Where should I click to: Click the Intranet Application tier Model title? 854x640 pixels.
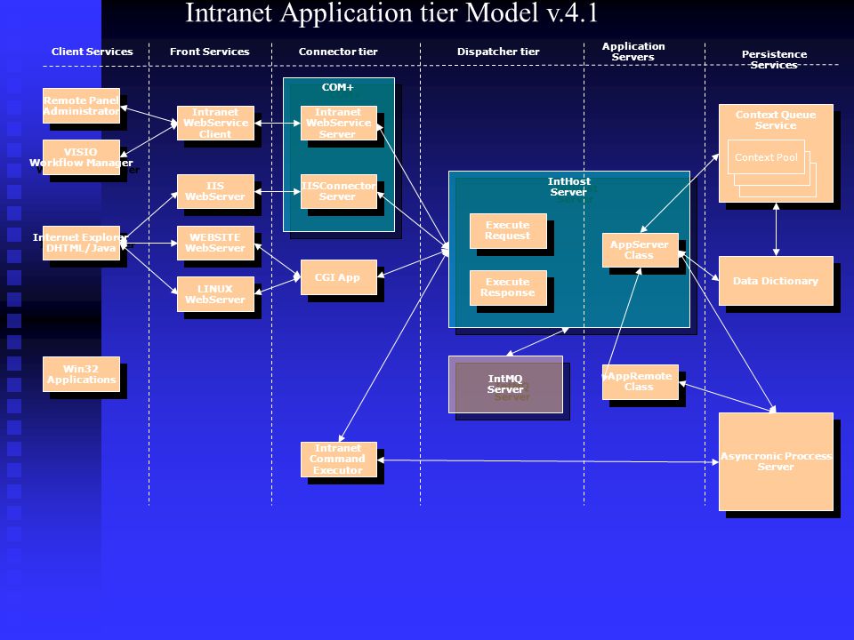392,12
